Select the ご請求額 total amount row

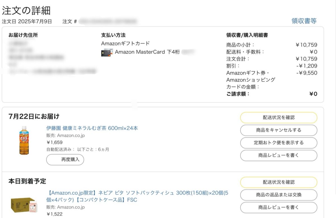[x=272, y=94]
